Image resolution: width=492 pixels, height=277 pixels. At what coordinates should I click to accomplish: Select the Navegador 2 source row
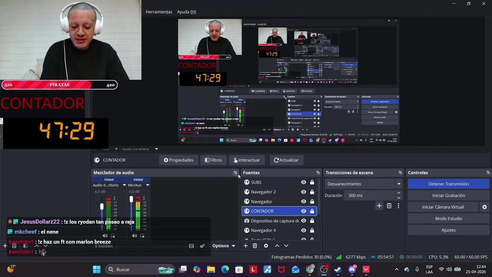[x=279, y=192]
